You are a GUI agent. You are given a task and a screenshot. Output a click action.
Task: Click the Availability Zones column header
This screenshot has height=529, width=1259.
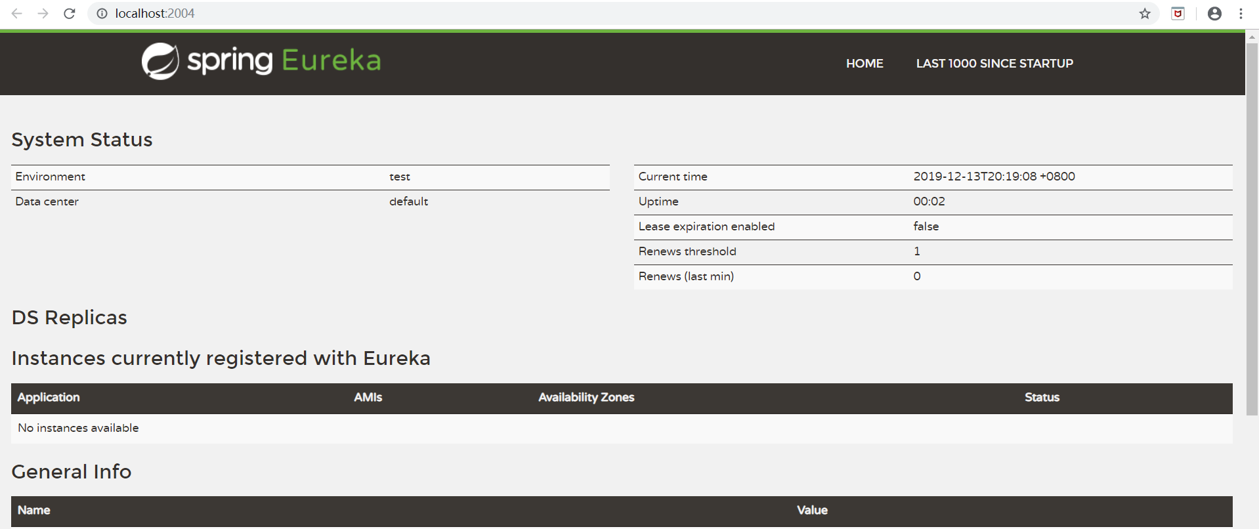click(586, 397)
